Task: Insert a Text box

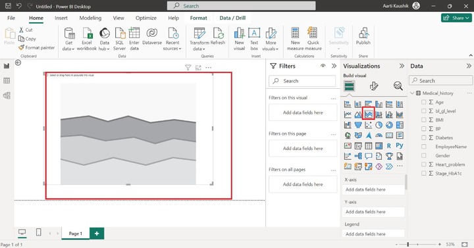Action: point(254,39)
